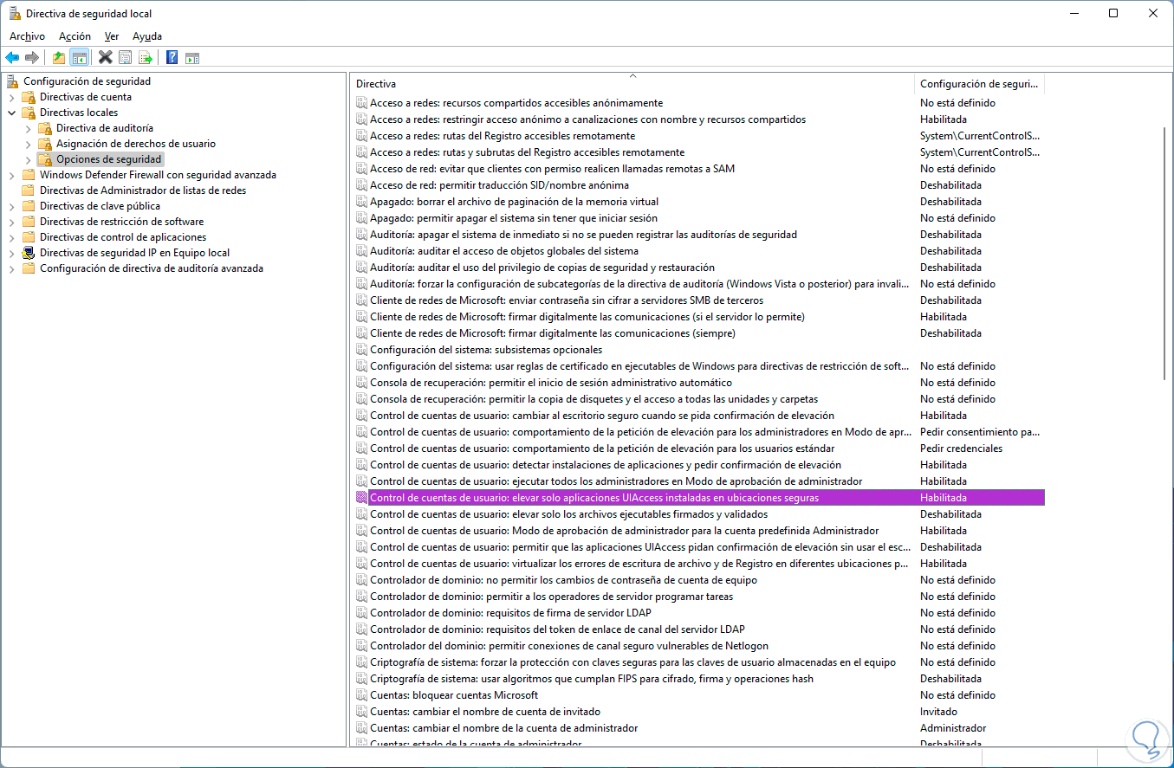Click the gray Forward arrow in toolbar
The width and height of the screenshot is (1174, 768).
(x=32, y=58)
